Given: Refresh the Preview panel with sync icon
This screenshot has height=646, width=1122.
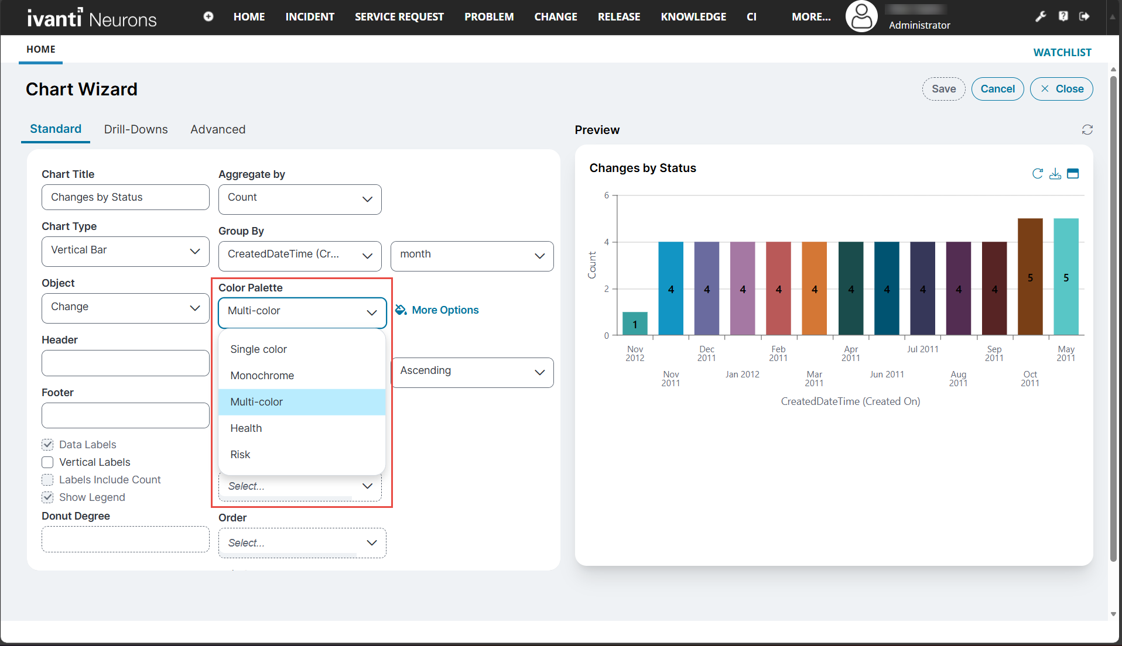Looking at the screenshot, I should point(1087,129).
